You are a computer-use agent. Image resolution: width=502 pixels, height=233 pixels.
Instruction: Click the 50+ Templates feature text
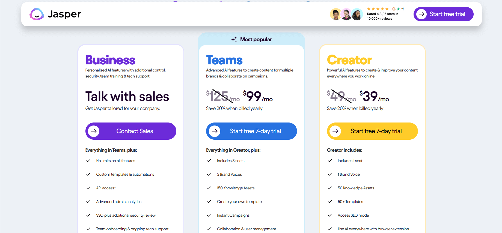pos(350,202)
